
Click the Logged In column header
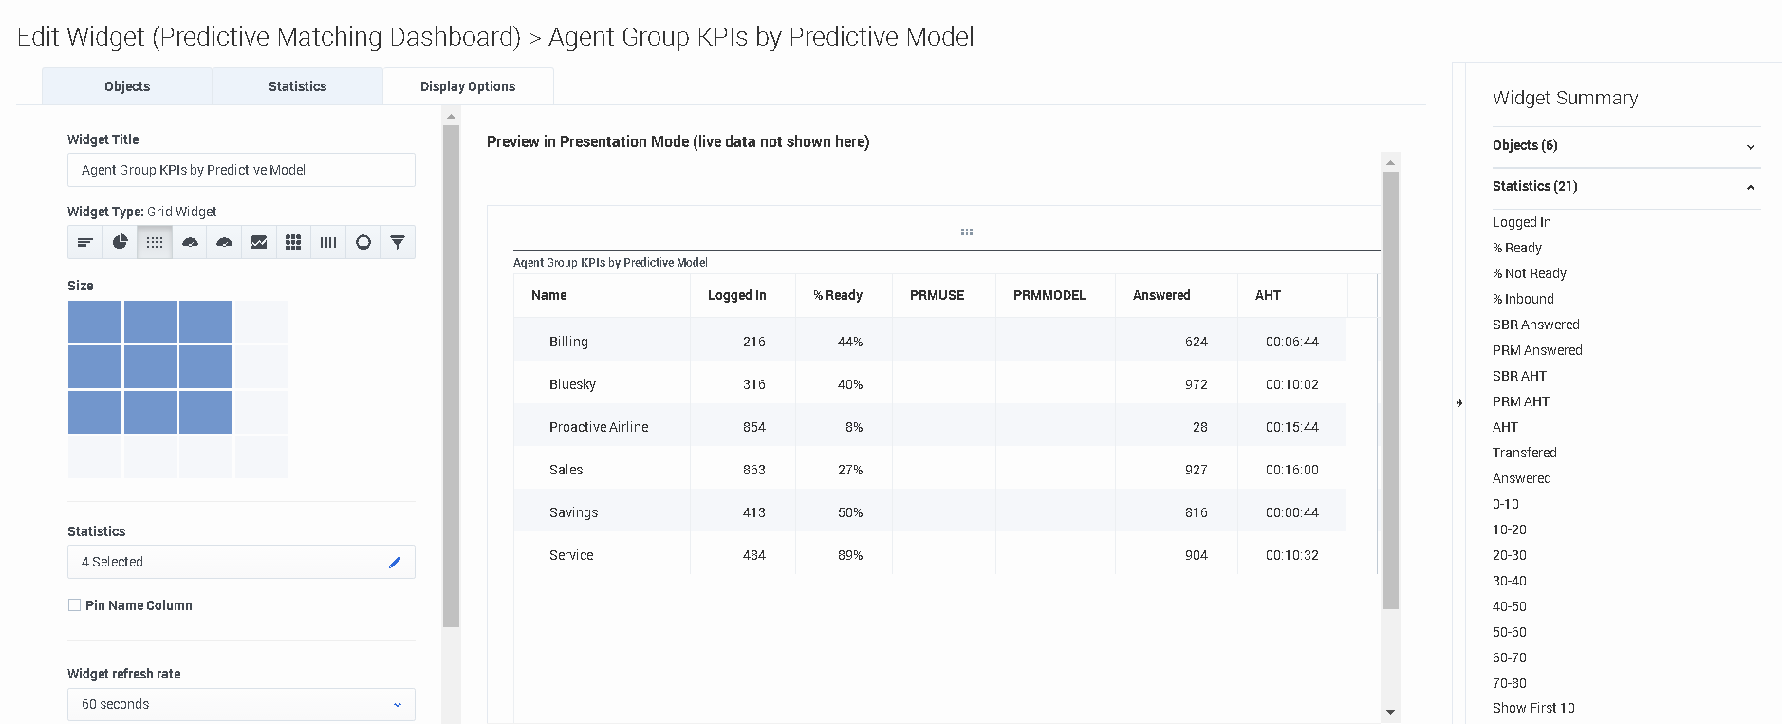point(736,295)
